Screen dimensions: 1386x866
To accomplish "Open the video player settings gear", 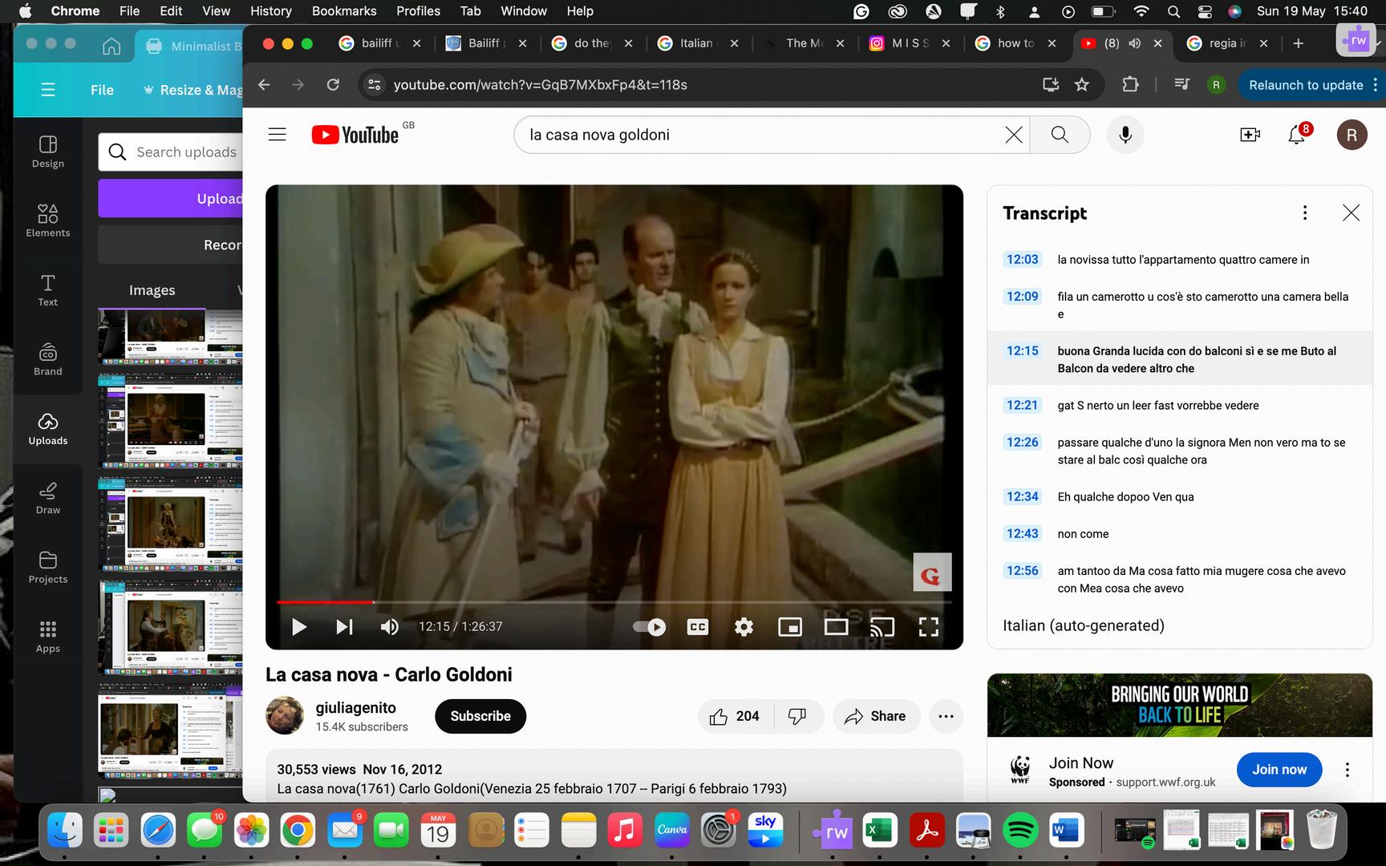I will coord(744,627).
